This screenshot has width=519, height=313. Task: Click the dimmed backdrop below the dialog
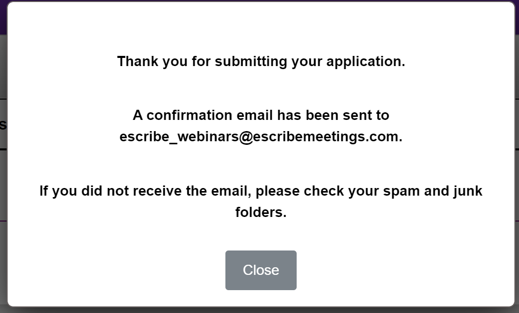tap(261, 310)
